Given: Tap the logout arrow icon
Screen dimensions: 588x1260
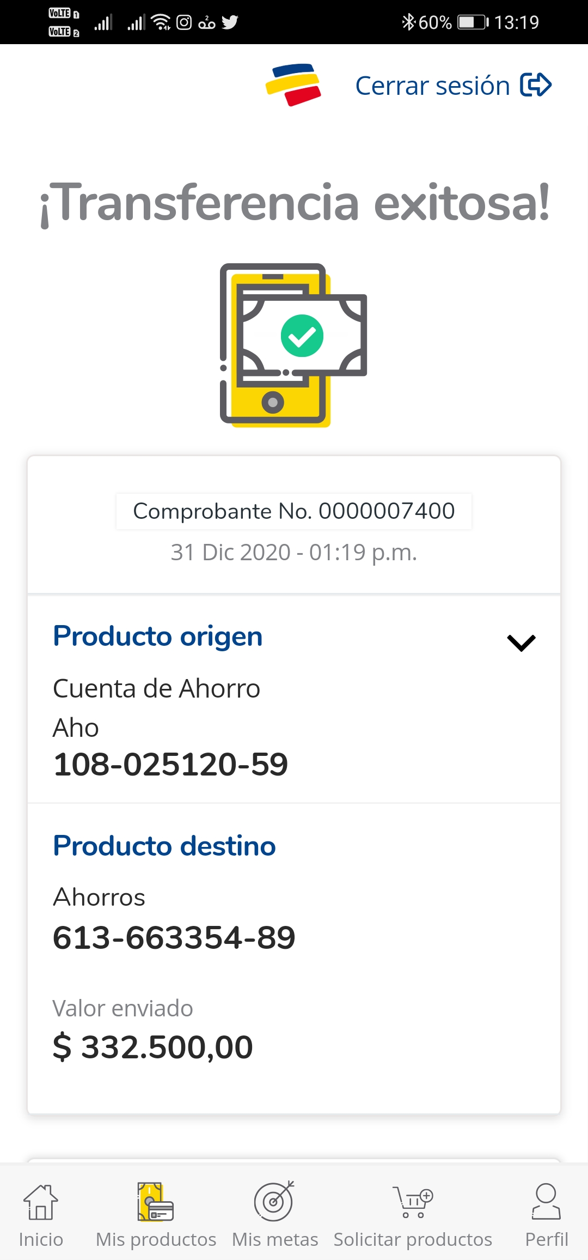Looking at the screenshot, I should [536, 85].
